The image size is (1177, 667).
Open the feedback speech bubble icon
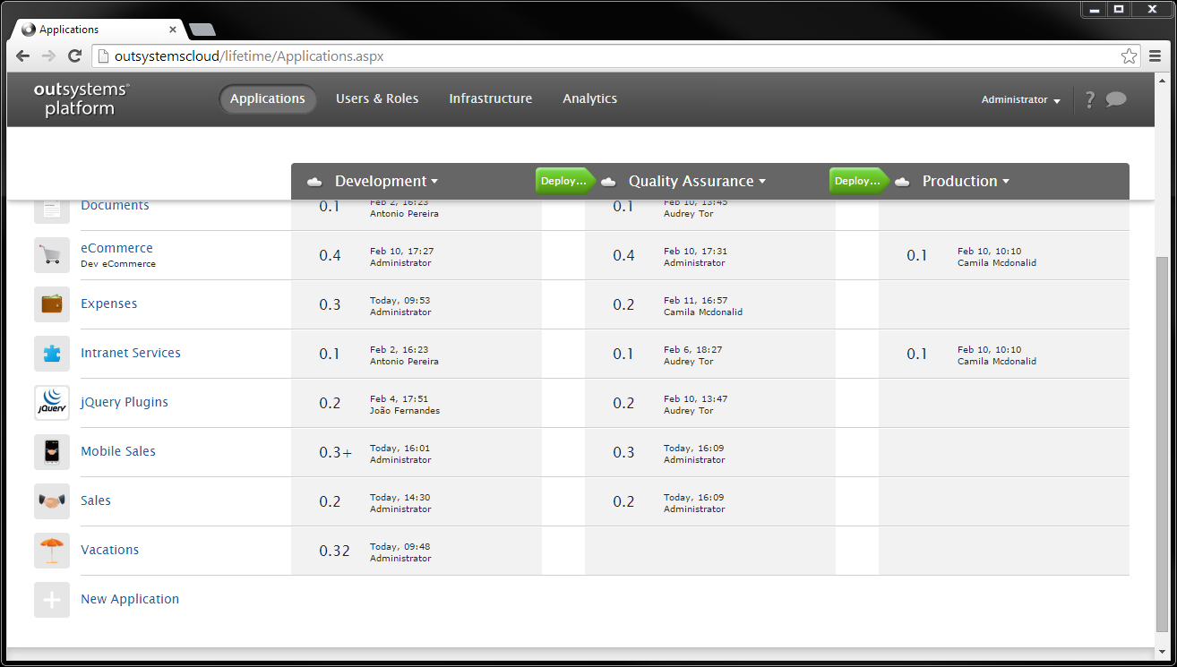(x=1116, y=99)
